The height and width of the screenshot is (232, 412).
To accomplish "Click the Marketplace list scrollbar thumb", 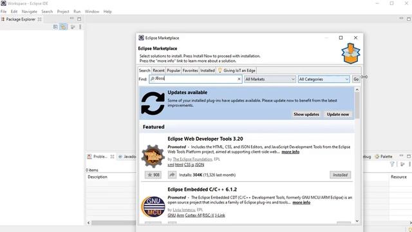I will click(357, 105).
